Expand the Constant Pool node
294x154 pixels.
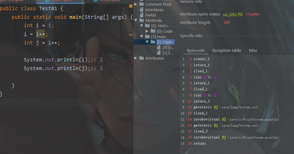[x=135, y=4]
